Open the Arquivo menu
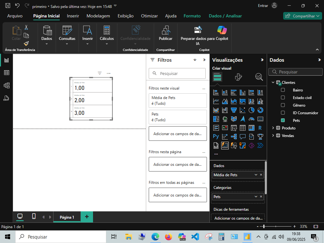Image resolution: width=324 pixels, height=243 pixels. click(15, 16)
